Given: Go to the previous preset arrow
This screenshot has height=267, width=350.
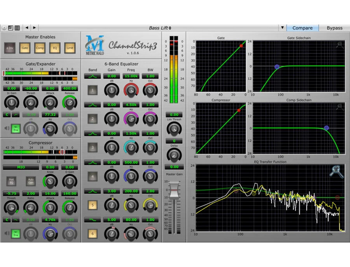Looking at the screenshot, I should tap(27, 28).
